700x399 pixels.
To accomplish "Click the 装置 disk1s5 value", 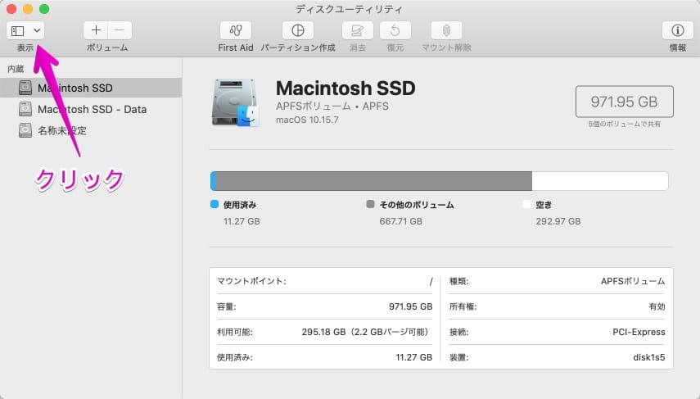I will (648, 357).
